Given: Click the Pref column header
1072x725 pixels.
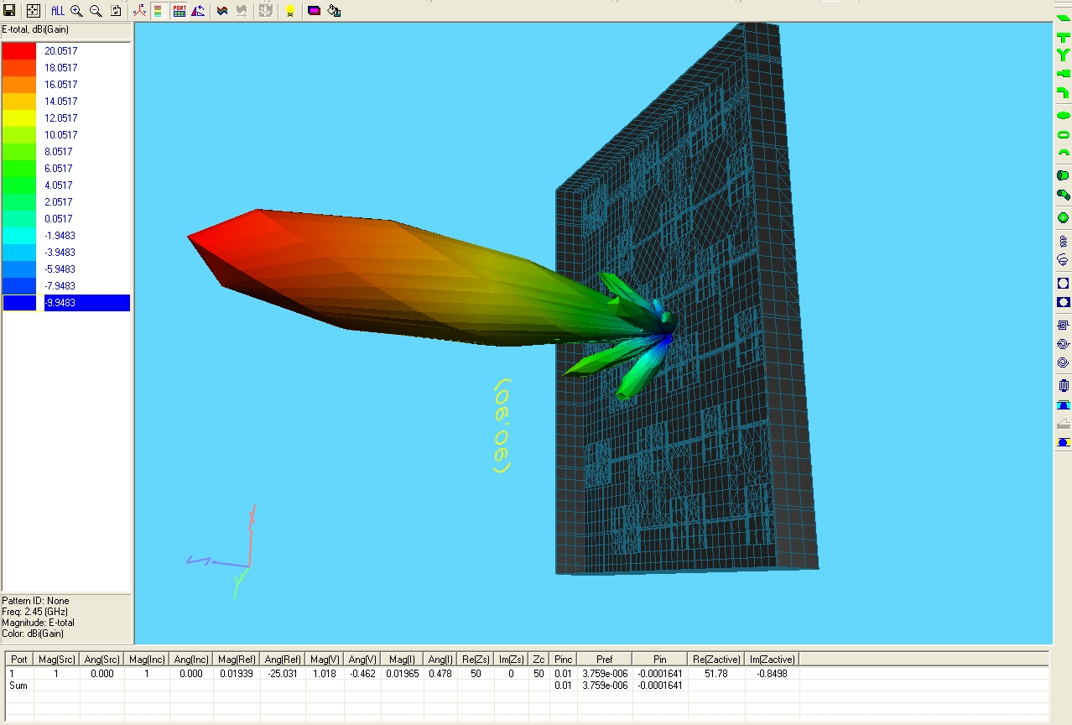Looking at the screenshot, I should 605,660.
